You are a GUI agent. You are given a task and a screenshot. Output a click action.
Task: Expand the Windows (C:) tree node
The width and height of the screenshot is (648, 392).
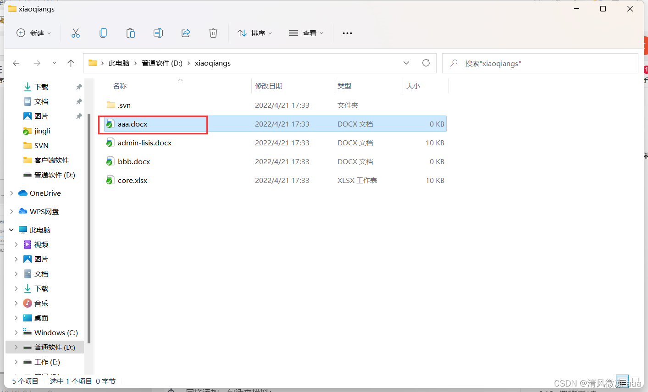16,332
